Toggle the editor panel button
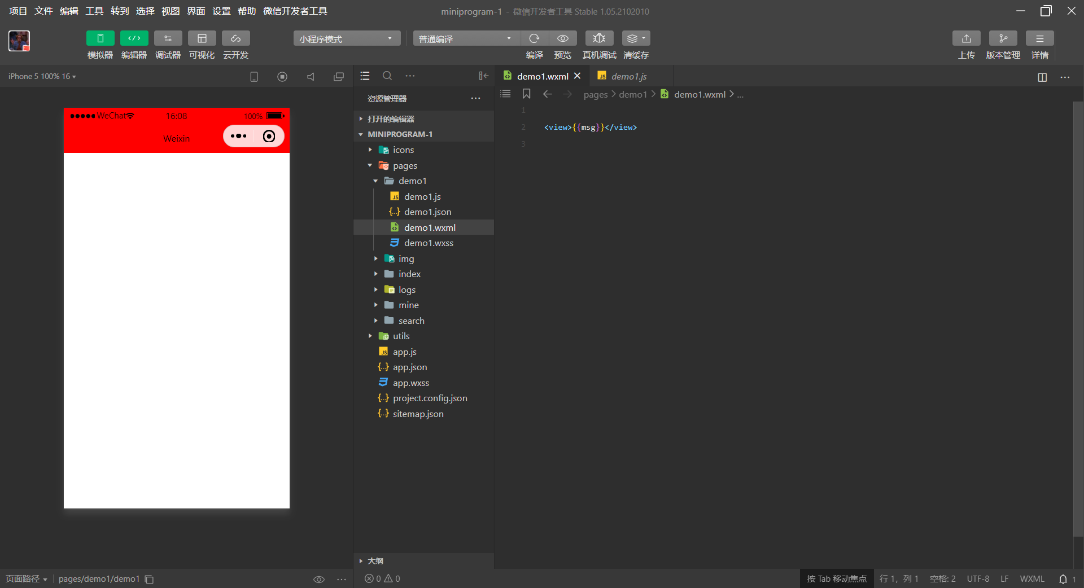Screen dimensions: 1084x588 [134, 38]
